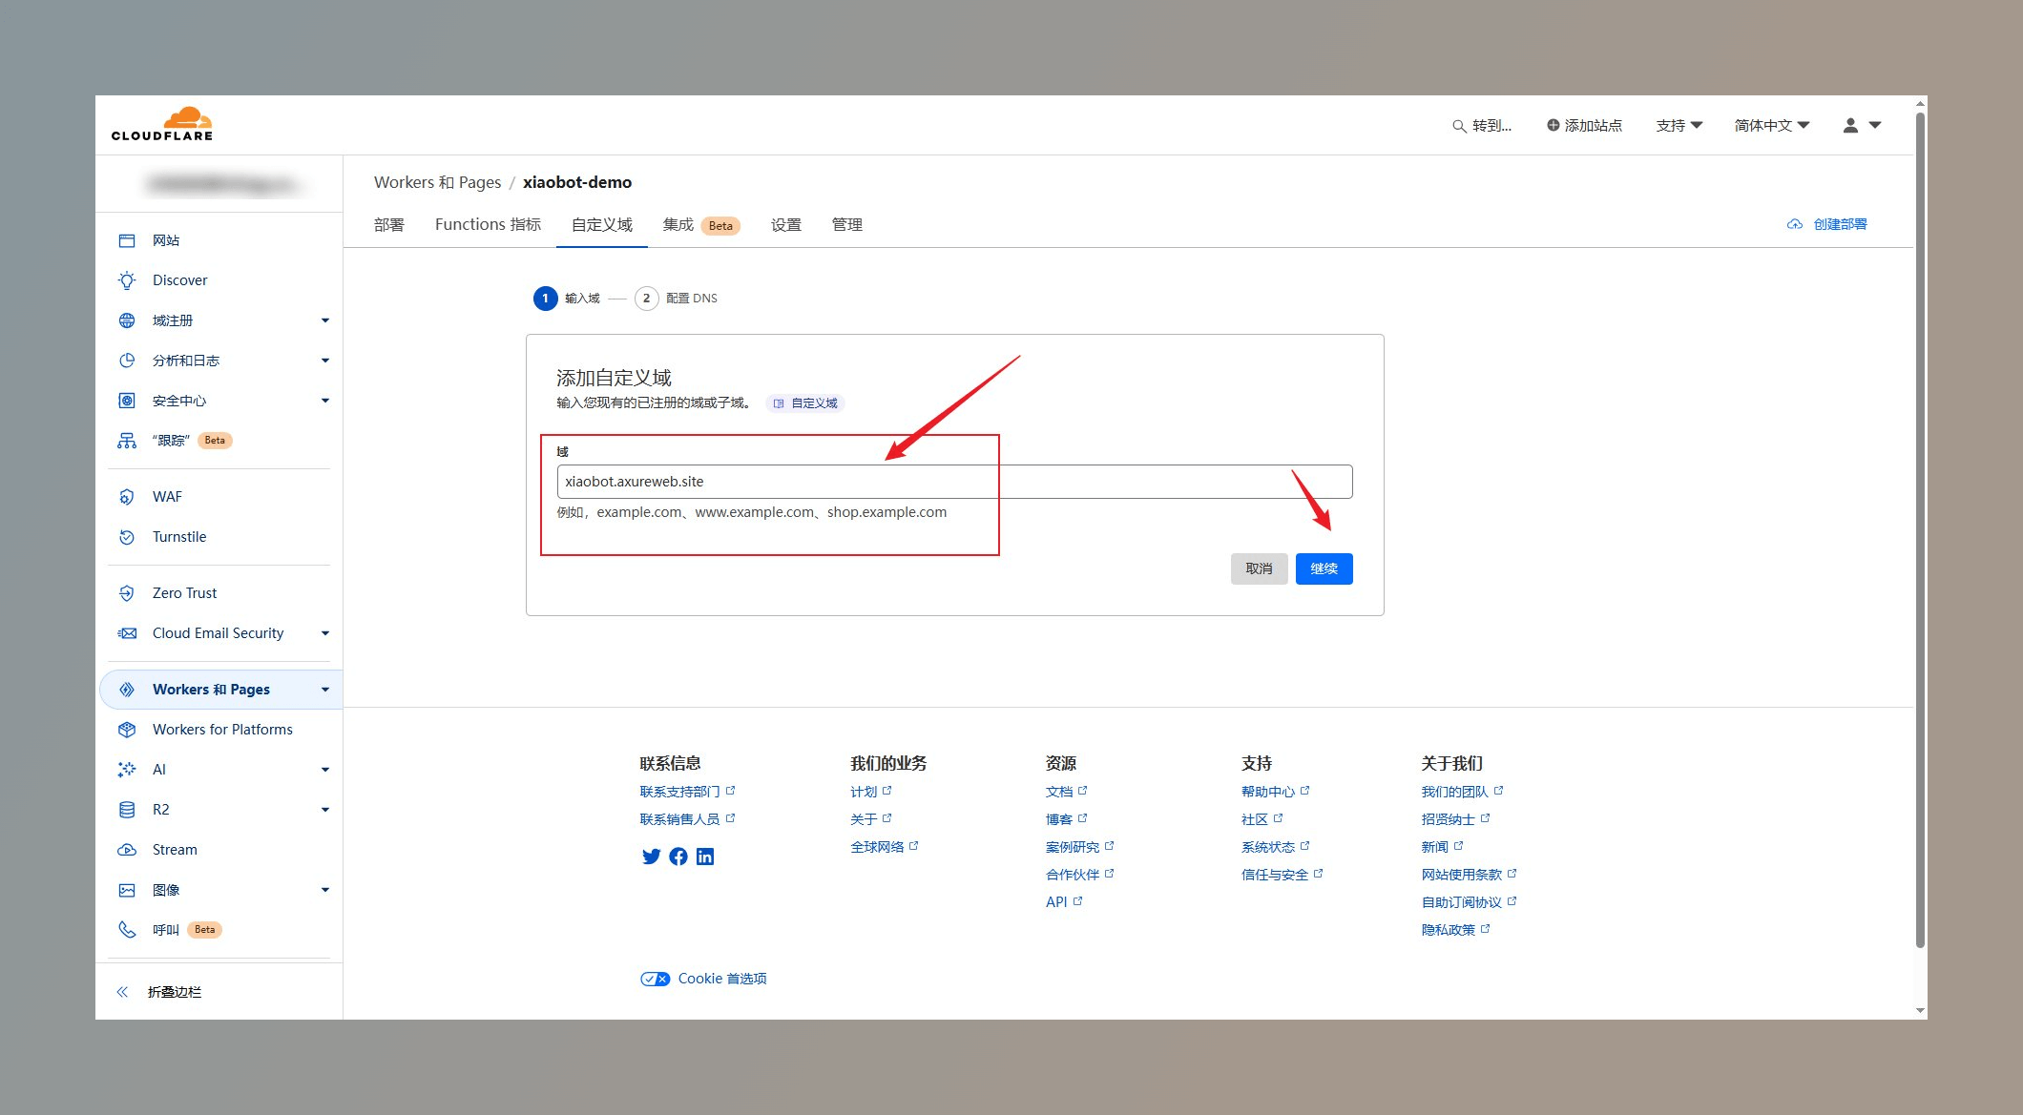Click the 图像 sidebar icon

tap(128, 888)
